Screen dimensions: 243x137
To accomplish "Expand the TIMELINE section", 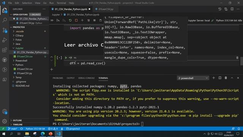I will click(x=17, y=124).
